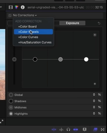Image resolution: width=107 pixels, height=133 pixels.
Task: Click the Shadows row circle icon
Action: pos(11,101)
